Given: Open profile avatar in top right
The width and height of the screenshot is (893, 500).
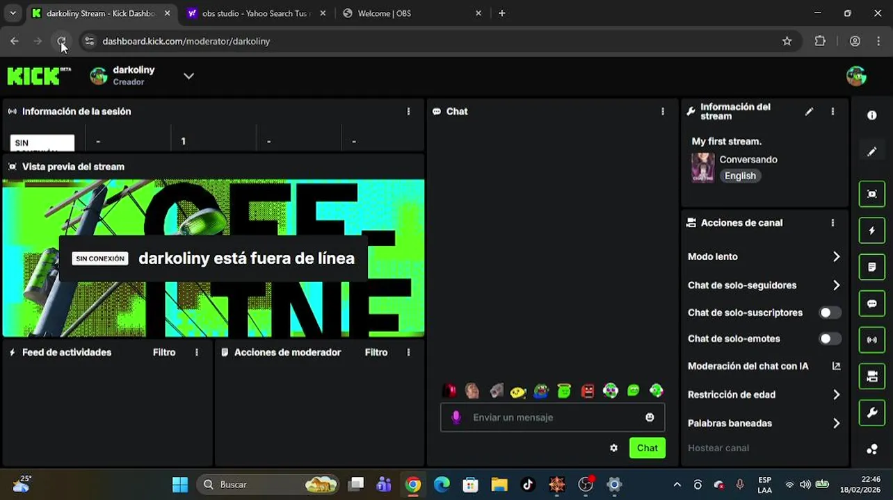Looking at the screenshot, I should tap(856, 76).
